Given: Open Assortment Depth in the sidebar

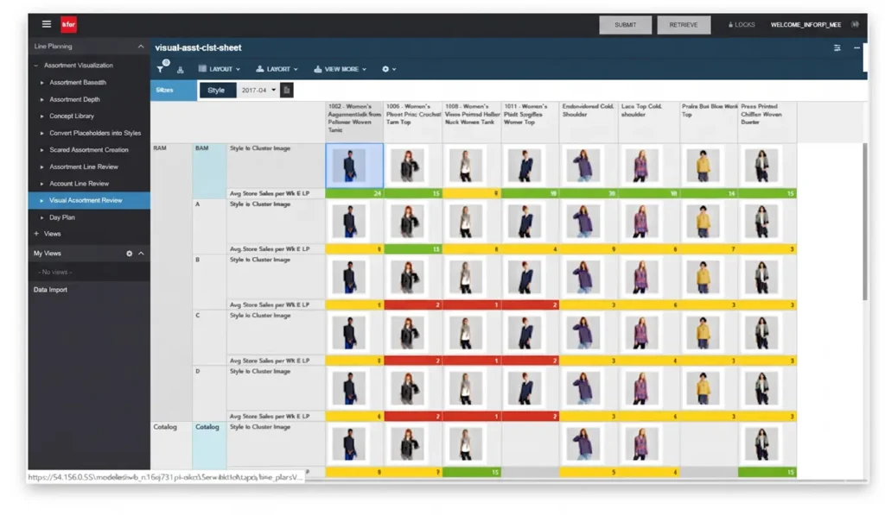Looking at the screenshot, I should (74, 99).
